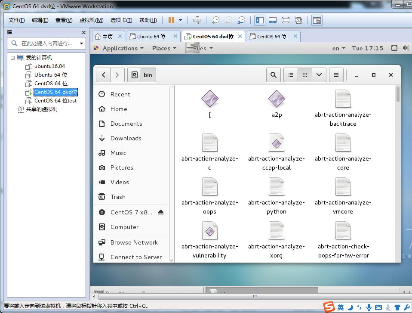
Task: Open Downloads in Files sidebar
Action: 131,138
